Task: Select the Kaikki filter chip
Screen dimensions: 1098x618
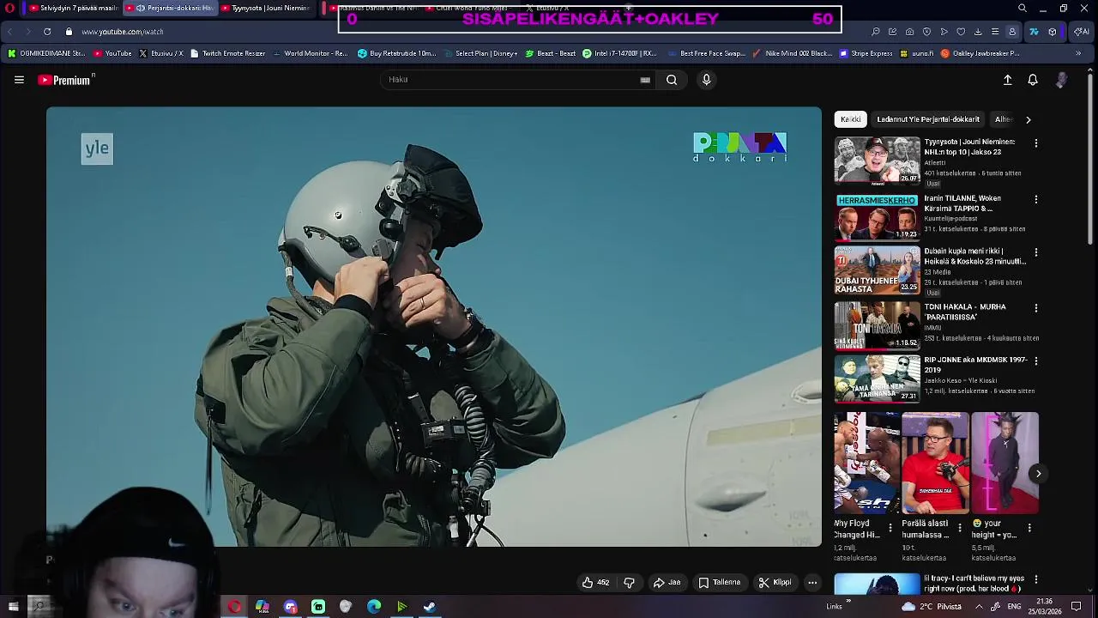Action: point(850,119)
